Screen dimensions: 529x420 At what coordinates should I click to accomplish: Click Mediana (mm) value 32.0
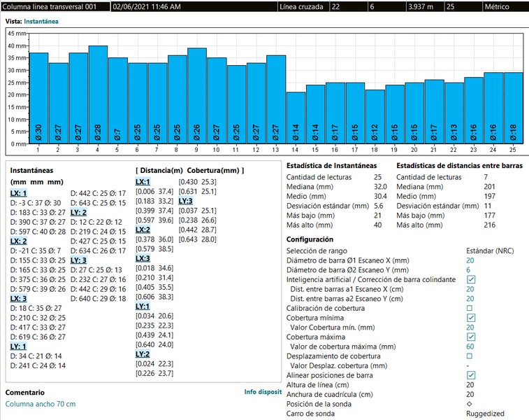coord(380,187)
